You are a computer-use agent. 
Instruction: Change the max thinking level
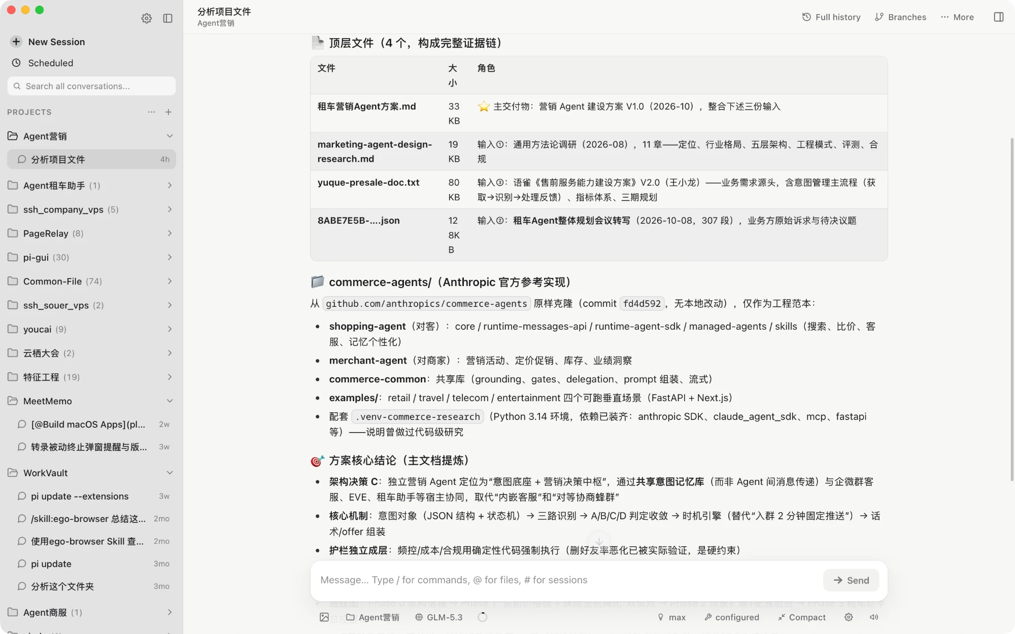(671, 617)
